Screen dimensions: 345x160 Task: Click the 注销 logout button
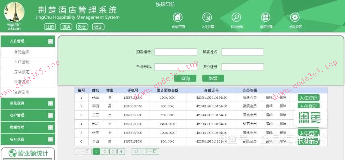(50, 27)
